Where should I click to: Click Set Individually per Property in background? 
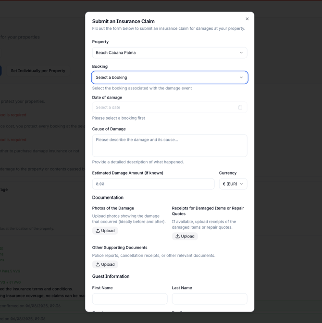click(x=38, y=71)
